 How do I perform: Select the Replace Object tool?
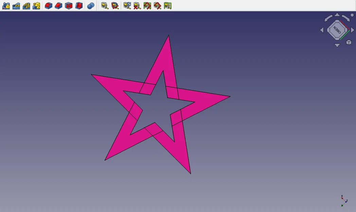[x=5, y=6]
